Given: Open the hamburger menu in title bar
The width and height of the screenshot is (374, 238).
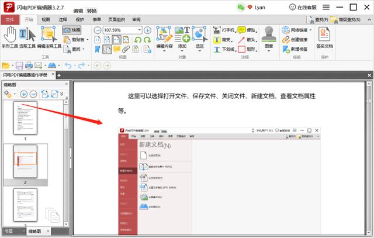Looking at the screenshot, I should tap(326, 8).
